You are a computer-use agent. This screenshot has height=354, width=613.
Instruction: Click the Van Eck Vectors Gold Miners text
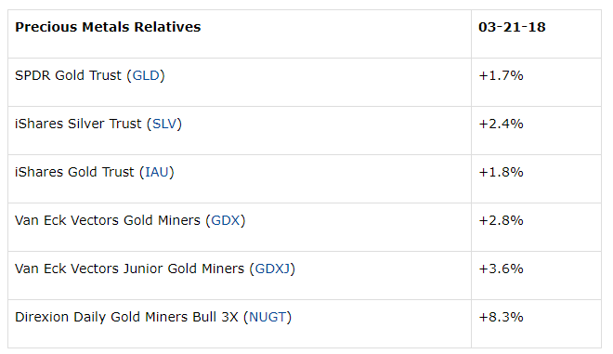point(108,220)
